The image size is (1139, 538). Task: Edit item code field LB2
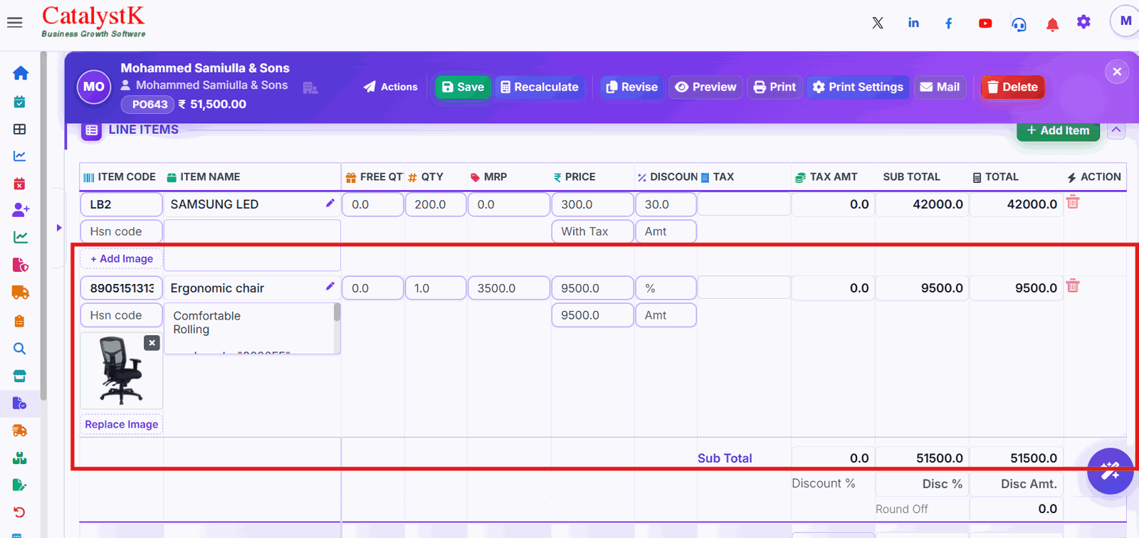click(121, 204)
